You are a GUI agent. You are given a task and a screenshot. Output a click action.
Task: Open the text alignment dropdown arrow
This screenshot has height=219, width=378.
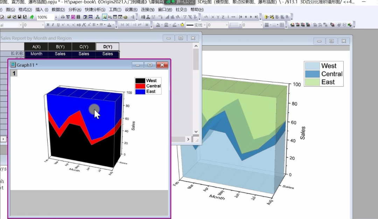(97, 25)
